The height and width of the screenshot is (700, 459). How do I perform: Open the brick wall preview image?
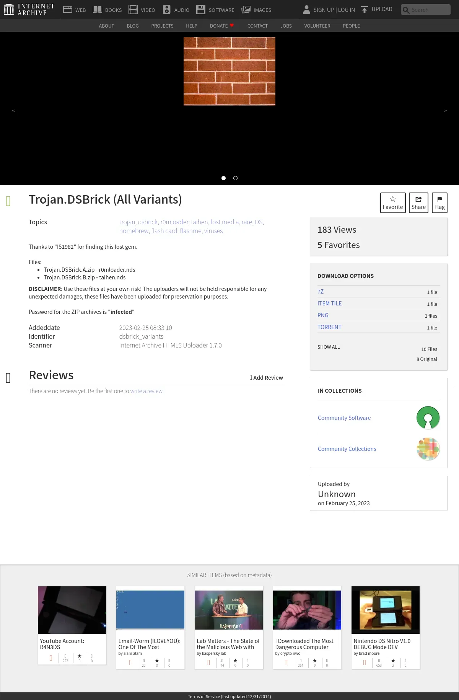229,71
